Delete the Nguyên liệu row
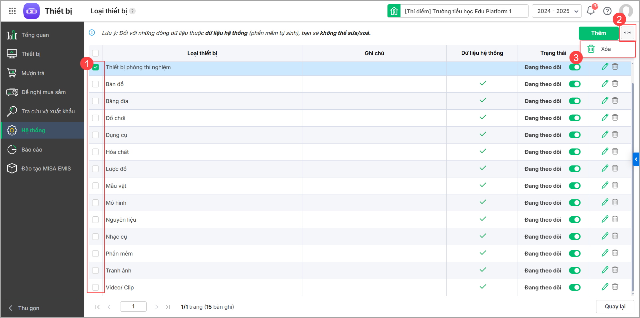The width and height of the screenshot is (640, 318). 615,219
